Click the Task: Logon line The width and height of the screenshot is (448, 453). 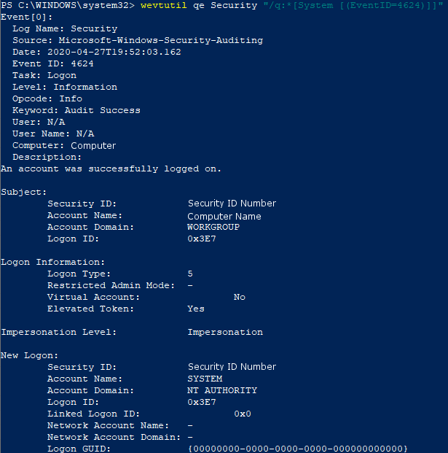44,75
